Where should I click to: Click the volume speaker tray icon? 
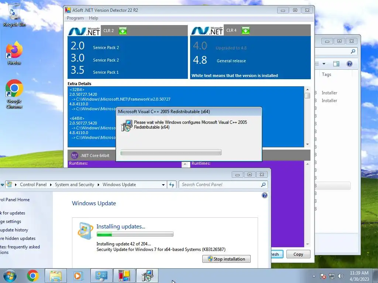click(341, 276)
